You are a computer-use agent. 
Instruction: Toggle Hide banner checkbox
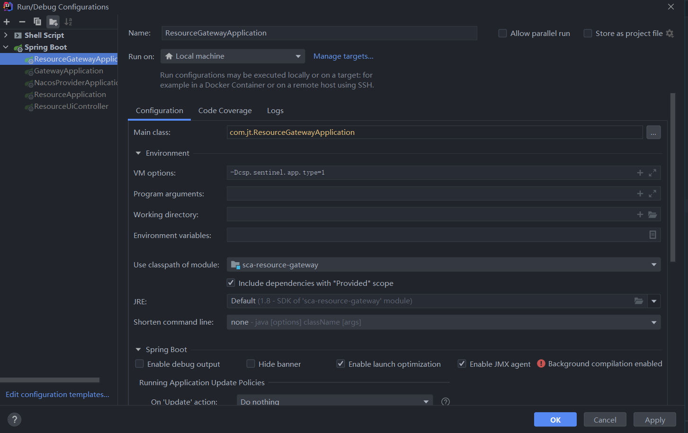251,364
